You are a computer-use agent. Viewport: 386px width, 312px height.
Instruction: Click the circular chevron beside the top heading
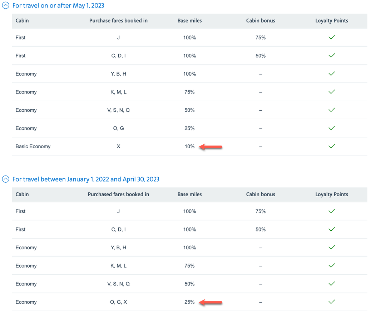click(5, 5)
